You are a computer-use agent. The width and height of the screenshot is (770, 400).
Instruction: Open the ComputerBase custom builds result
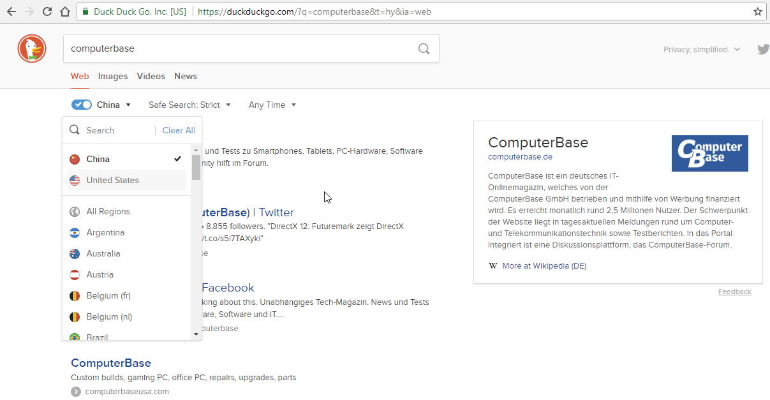tap(111, 363)
